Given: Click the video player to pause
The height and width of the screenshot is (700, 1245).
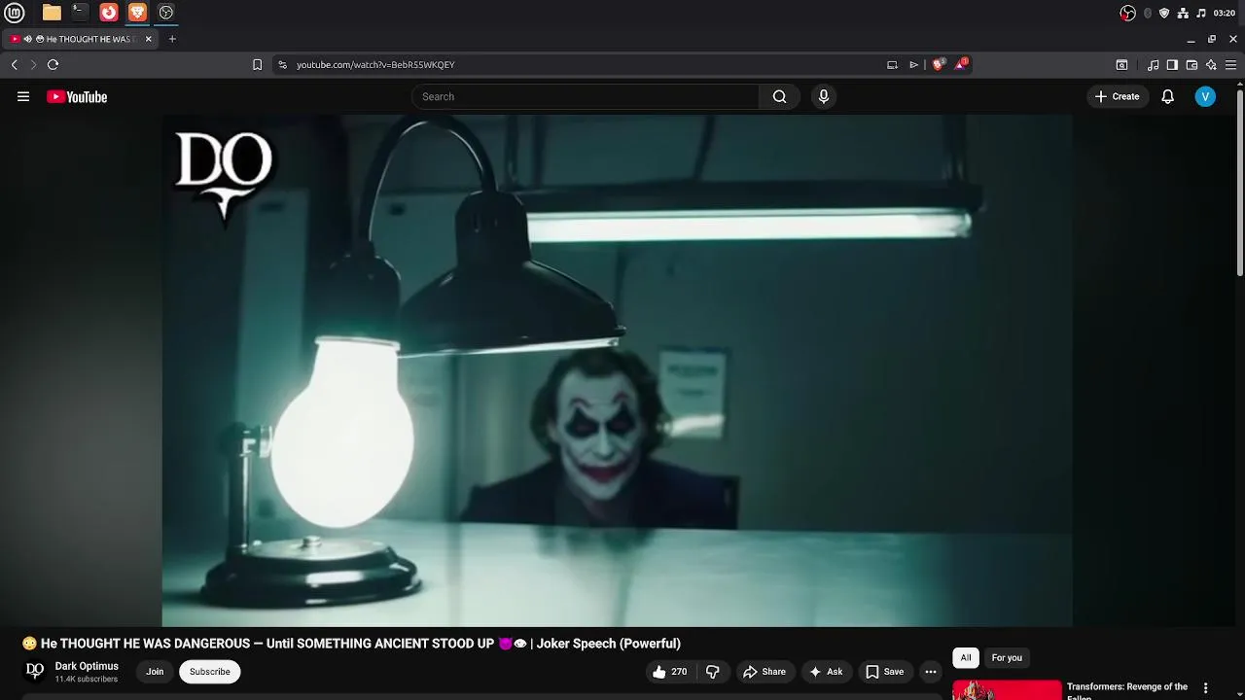Looking at the screenshot, I should point(618,370).
